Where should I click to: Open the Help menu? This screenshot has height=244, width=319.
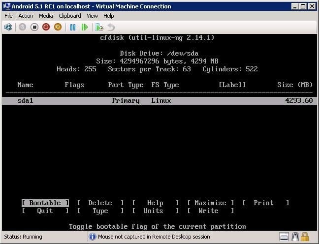(108, 16)
